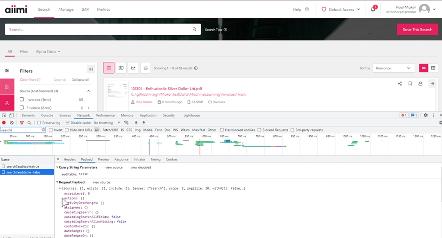Switch results to chart view
The height and width of the screenshot is (238, 442).
click(133, 68)
